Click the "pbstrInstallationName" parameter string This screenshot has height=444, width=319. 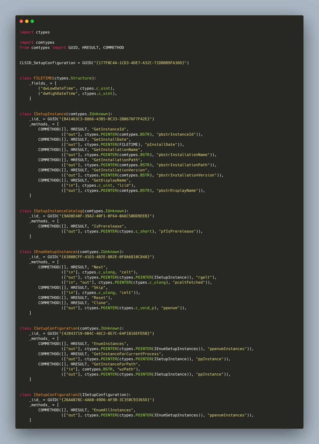click(x=184, y=155)
